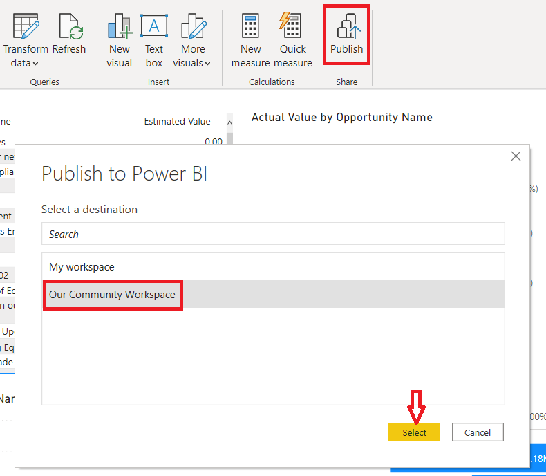Click the Estimated Value column header
Screen dimensions: 546x476
pyautogui.click(x=177, y=121)
